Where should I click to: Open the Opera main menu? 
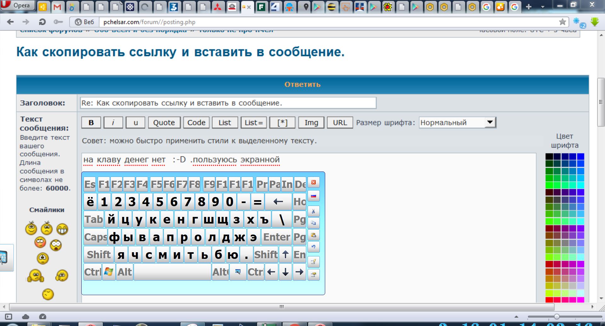17,6
